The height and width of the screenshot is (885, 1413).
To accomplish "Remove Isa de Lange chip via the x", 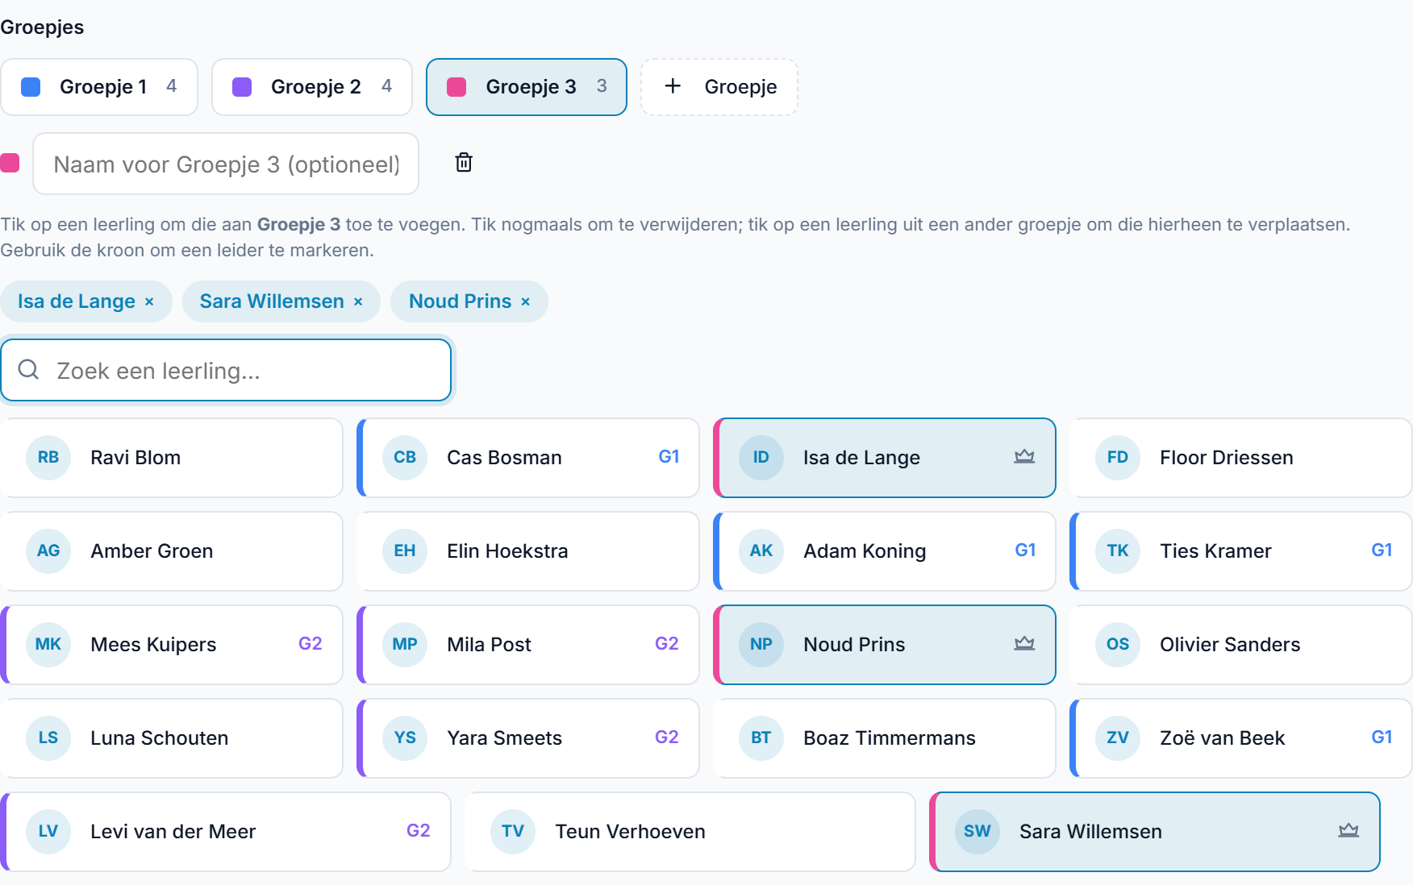I will coord(149,301).
